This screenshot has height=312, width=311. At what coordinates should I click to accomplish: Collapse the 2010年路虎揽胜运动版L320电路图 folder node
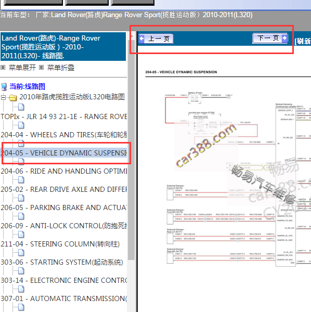pos(3,97)
